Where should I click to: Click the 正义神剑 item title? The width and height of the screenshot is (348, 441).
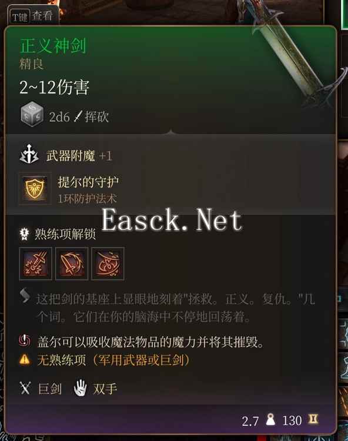click(53, 45)
